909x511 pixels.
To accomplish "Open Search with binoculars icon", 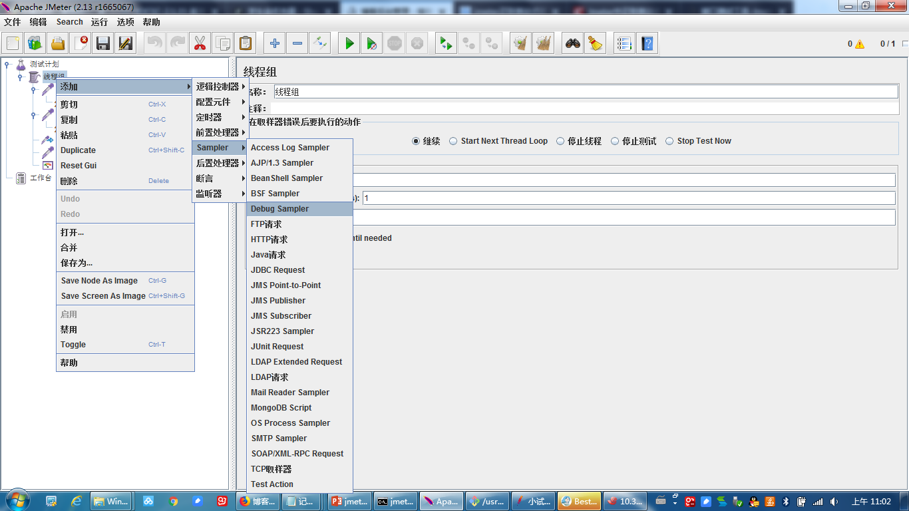I will [572, 43].
